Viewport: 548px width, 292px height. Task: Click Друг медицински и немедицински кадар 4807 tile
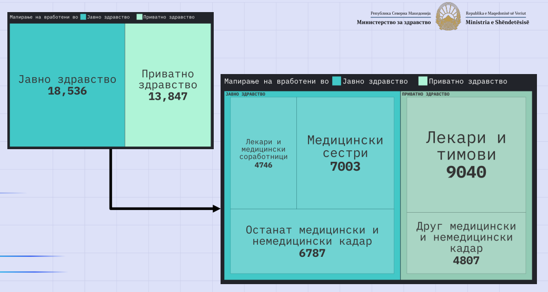(x=466, y=243)
